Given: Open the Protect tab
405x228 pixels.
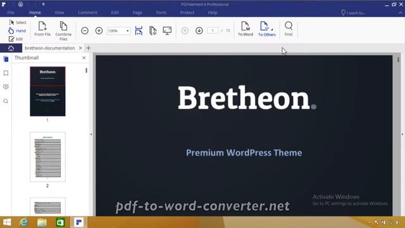Looking at the screenshot, I should pos(187,13).
